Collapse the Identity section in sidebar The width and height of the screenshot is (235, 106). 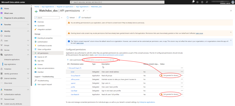[x=28, y=31]
